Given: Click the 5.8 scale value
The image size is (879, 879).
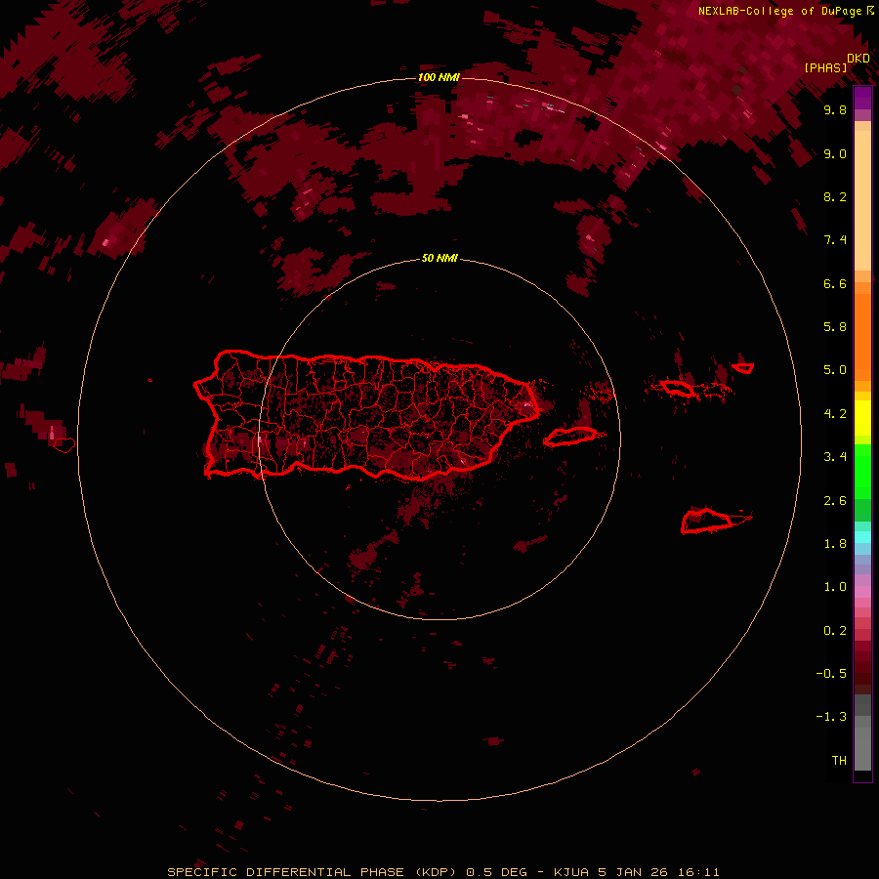Looking at the screenshot, I should tap(835, 327).
